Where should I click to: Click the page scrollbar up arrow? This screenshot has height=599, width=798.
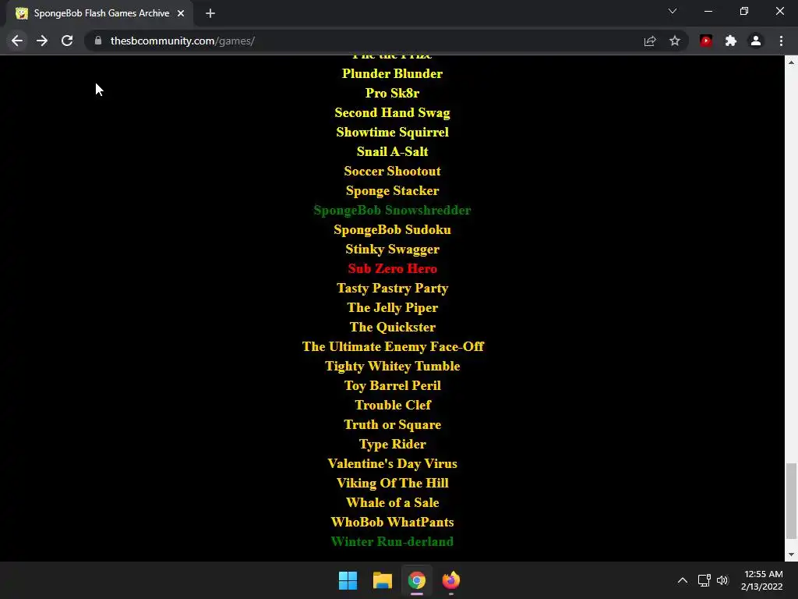coord(792,62)
